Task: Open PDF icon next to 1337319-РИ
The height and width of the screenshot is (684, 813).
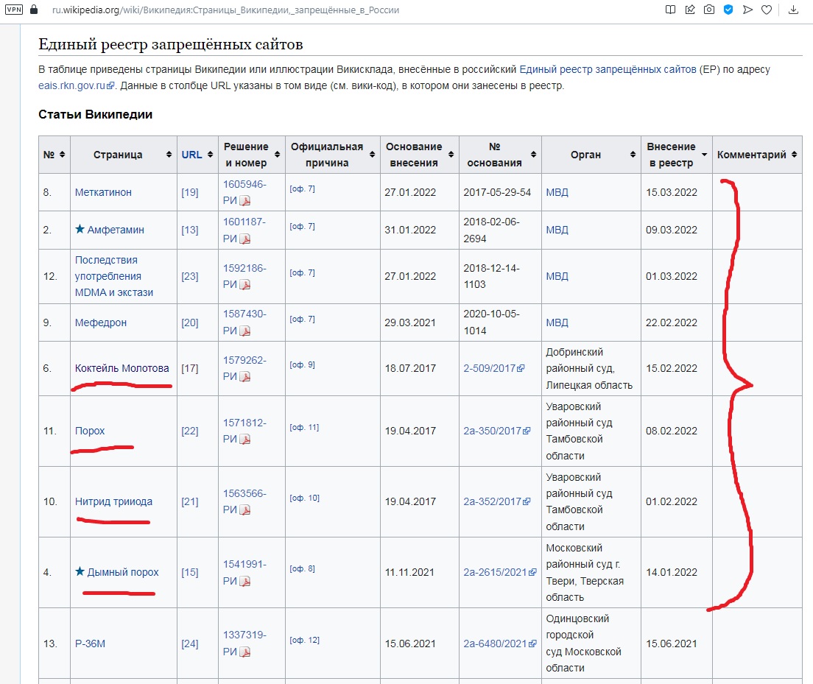Action: click(244, 652)
